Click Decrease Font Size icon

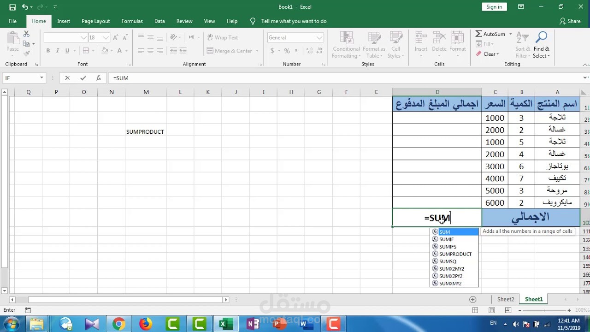point(125,37)
